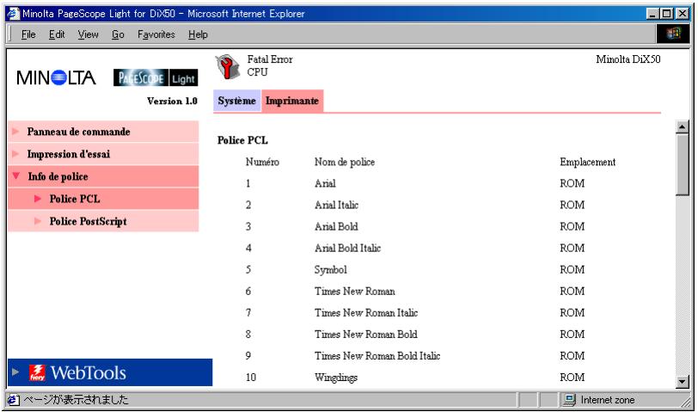Image resolution: width=698 pixels, height=412 pixels.
Task: Minimize the Internet Explorer window
Action: pos(653,14)
